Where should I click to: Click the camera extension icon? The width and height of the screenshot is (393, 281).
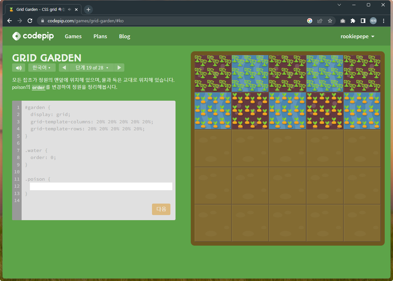[342, 21]
